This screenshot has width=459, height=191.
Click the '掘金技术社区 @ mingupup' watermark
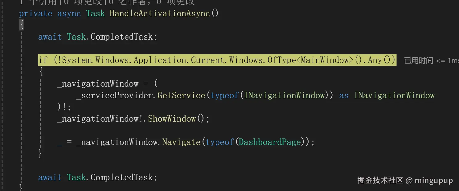(x=405, y=180)
